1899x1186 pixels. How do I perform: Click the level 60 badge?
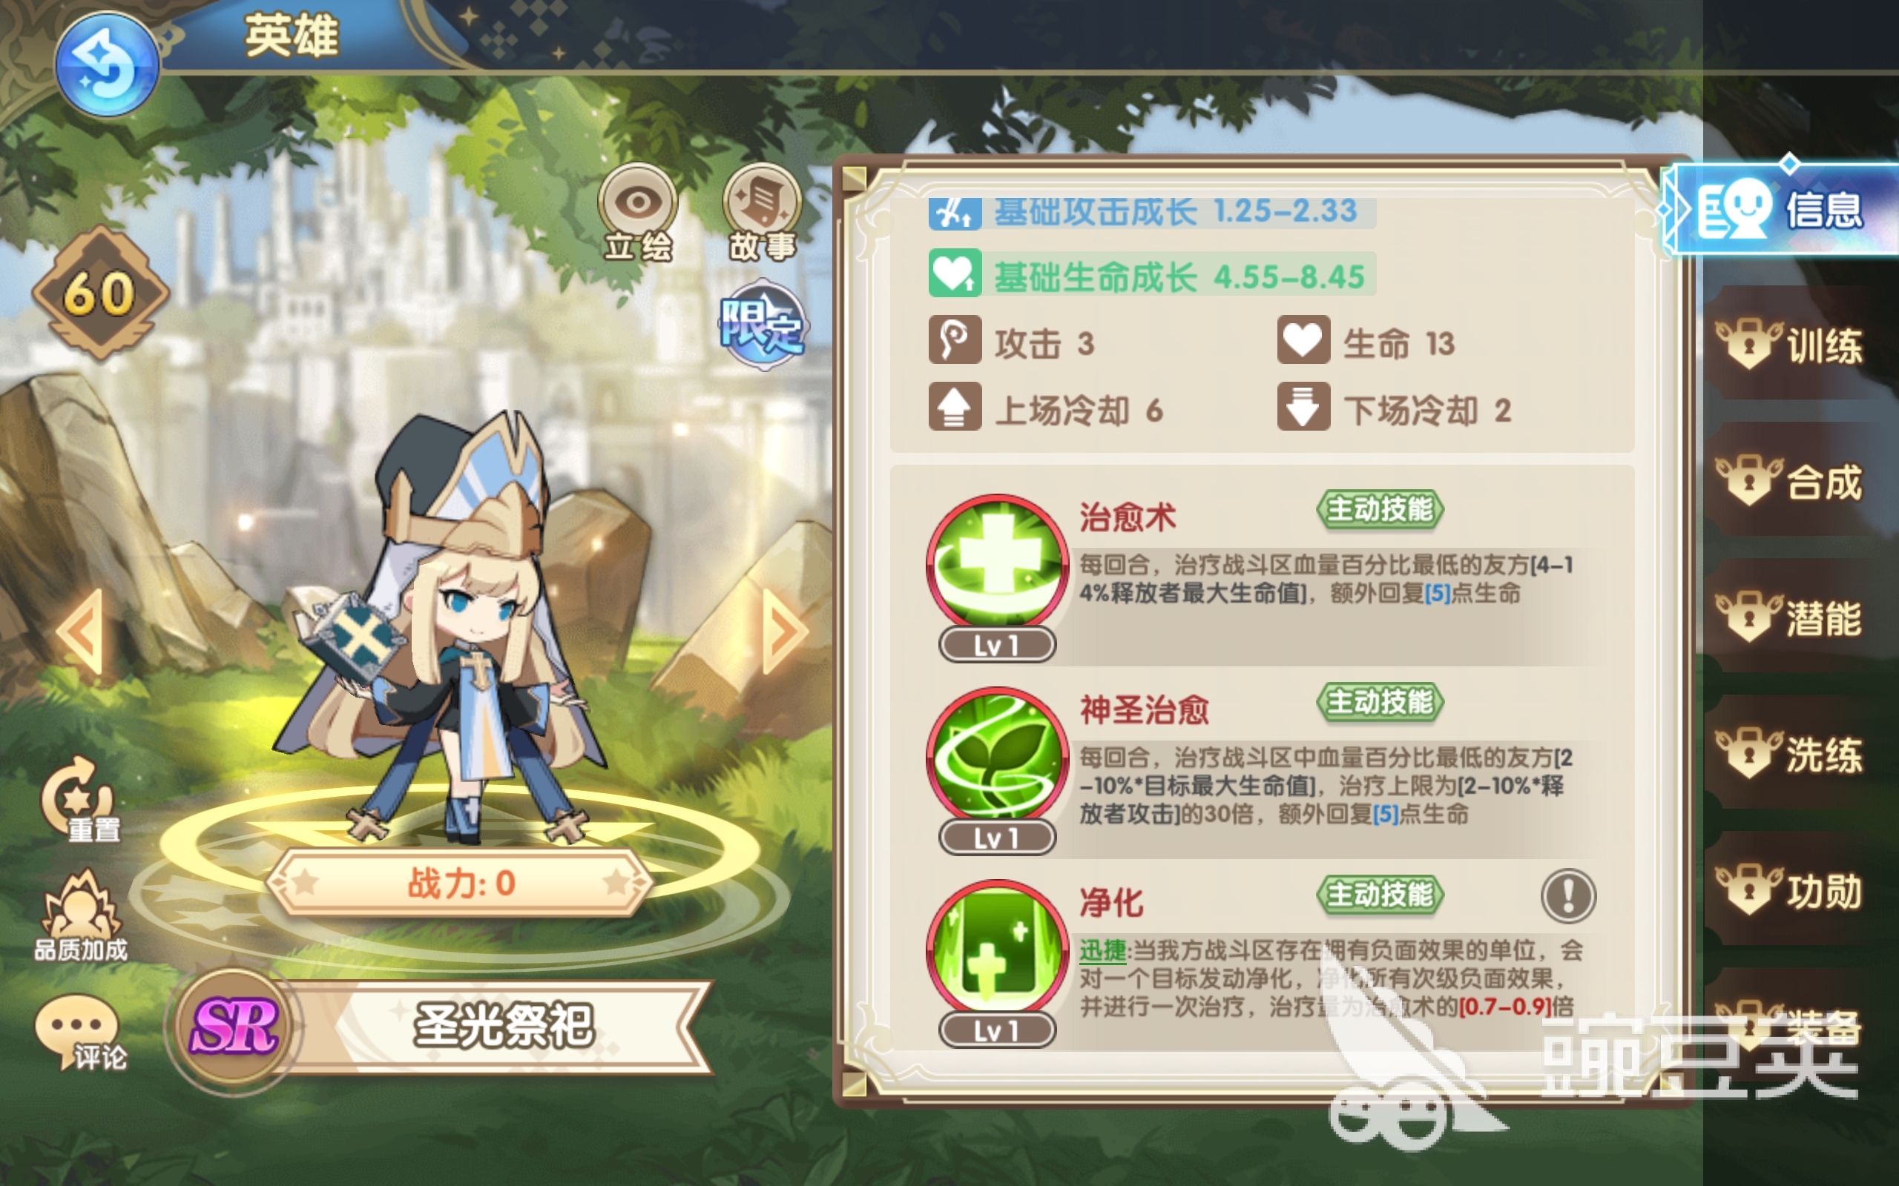100,294
